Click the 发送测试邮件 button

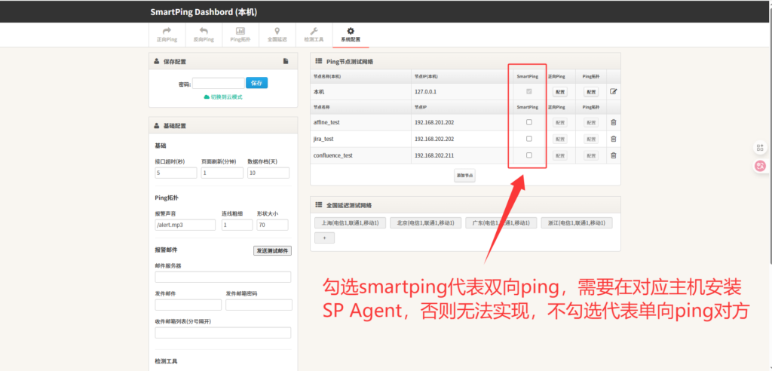point(272,250)
